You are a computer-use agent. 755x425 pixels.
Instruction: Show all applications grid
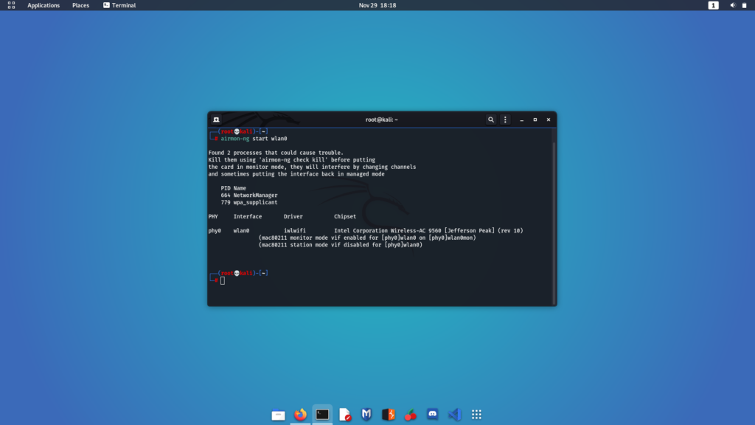476,415
